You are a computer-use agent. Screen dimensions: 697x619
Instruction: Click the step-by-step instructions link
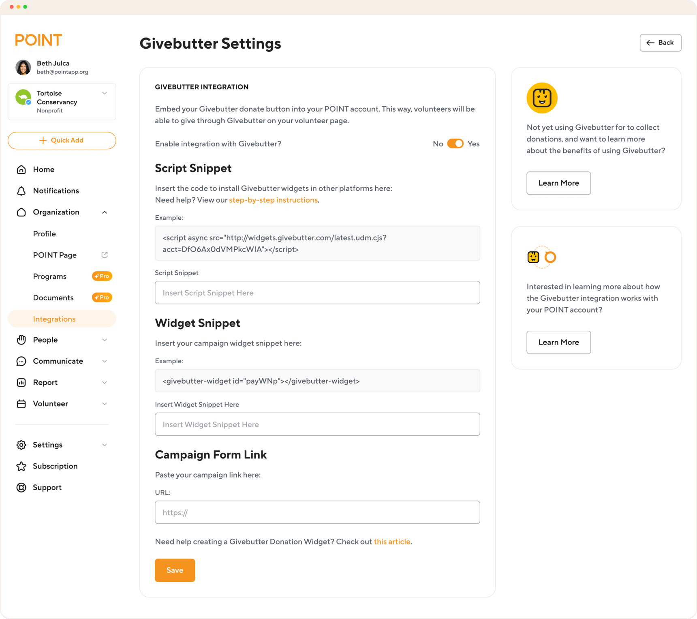(x=273, y=200)
